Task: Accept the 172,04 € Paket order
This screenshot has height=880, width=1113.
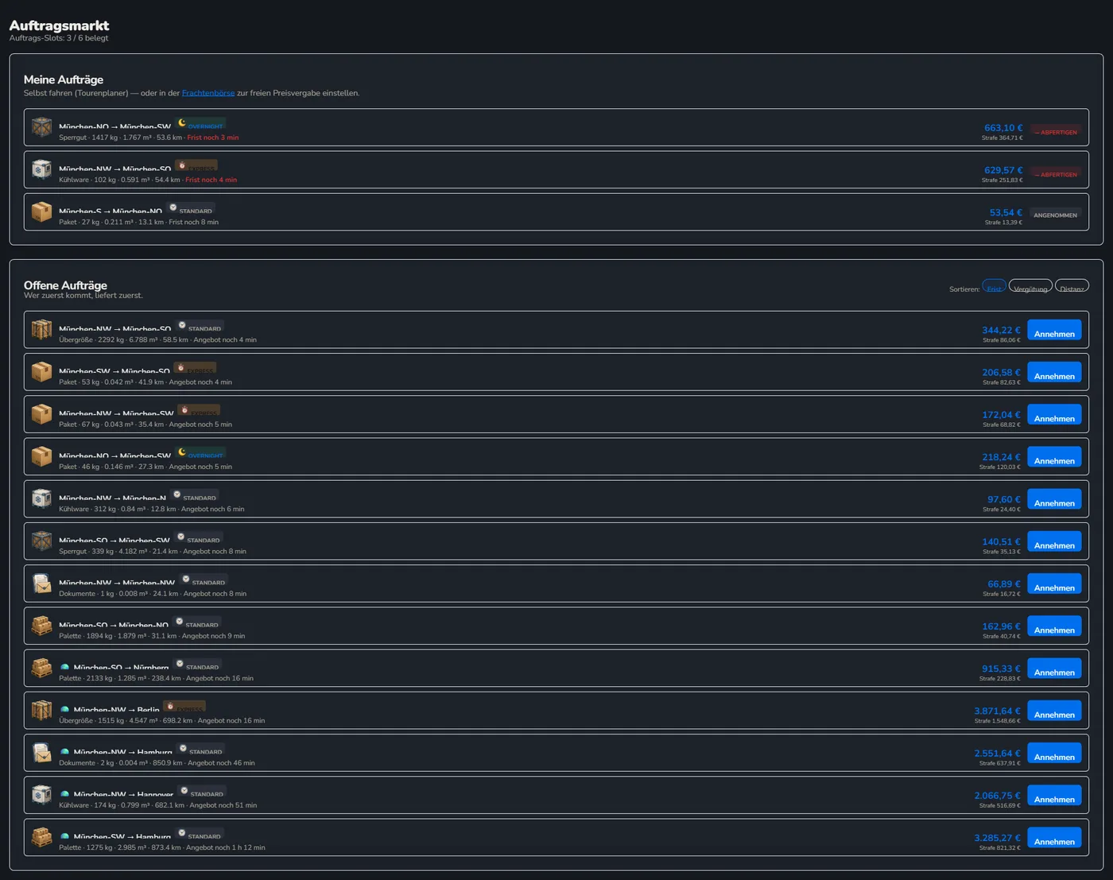Action: 1054,415
